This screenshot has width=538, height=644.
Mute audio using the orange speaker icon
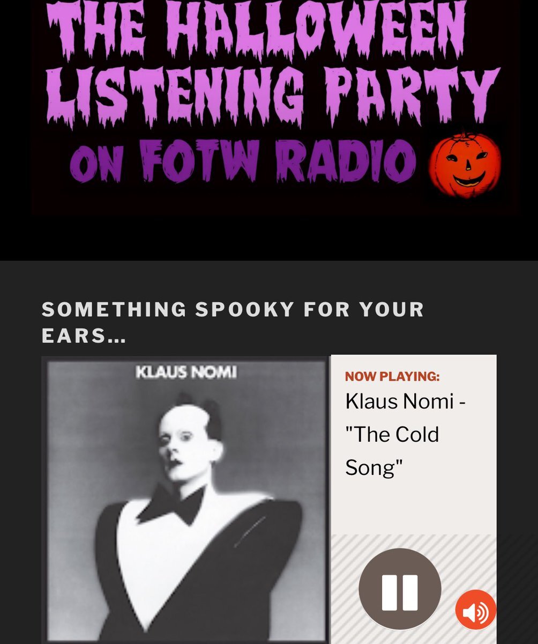(476, 610)
